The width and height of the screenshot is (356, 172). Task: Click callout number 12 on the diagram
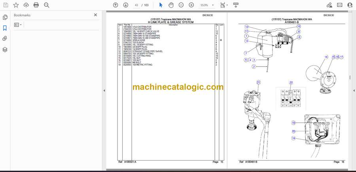click(246, 27)
